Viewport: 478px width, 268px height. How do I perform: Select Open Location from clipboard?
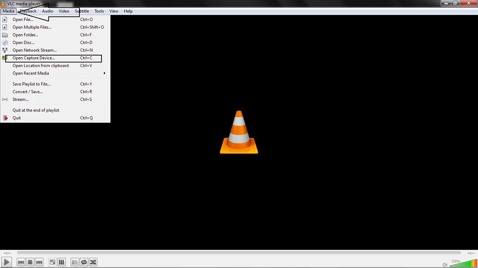click(x=55, y=66)
